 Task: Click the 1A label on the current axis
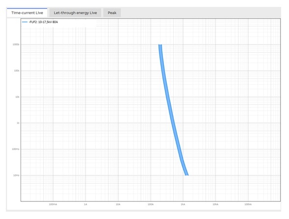pos(85,204)
